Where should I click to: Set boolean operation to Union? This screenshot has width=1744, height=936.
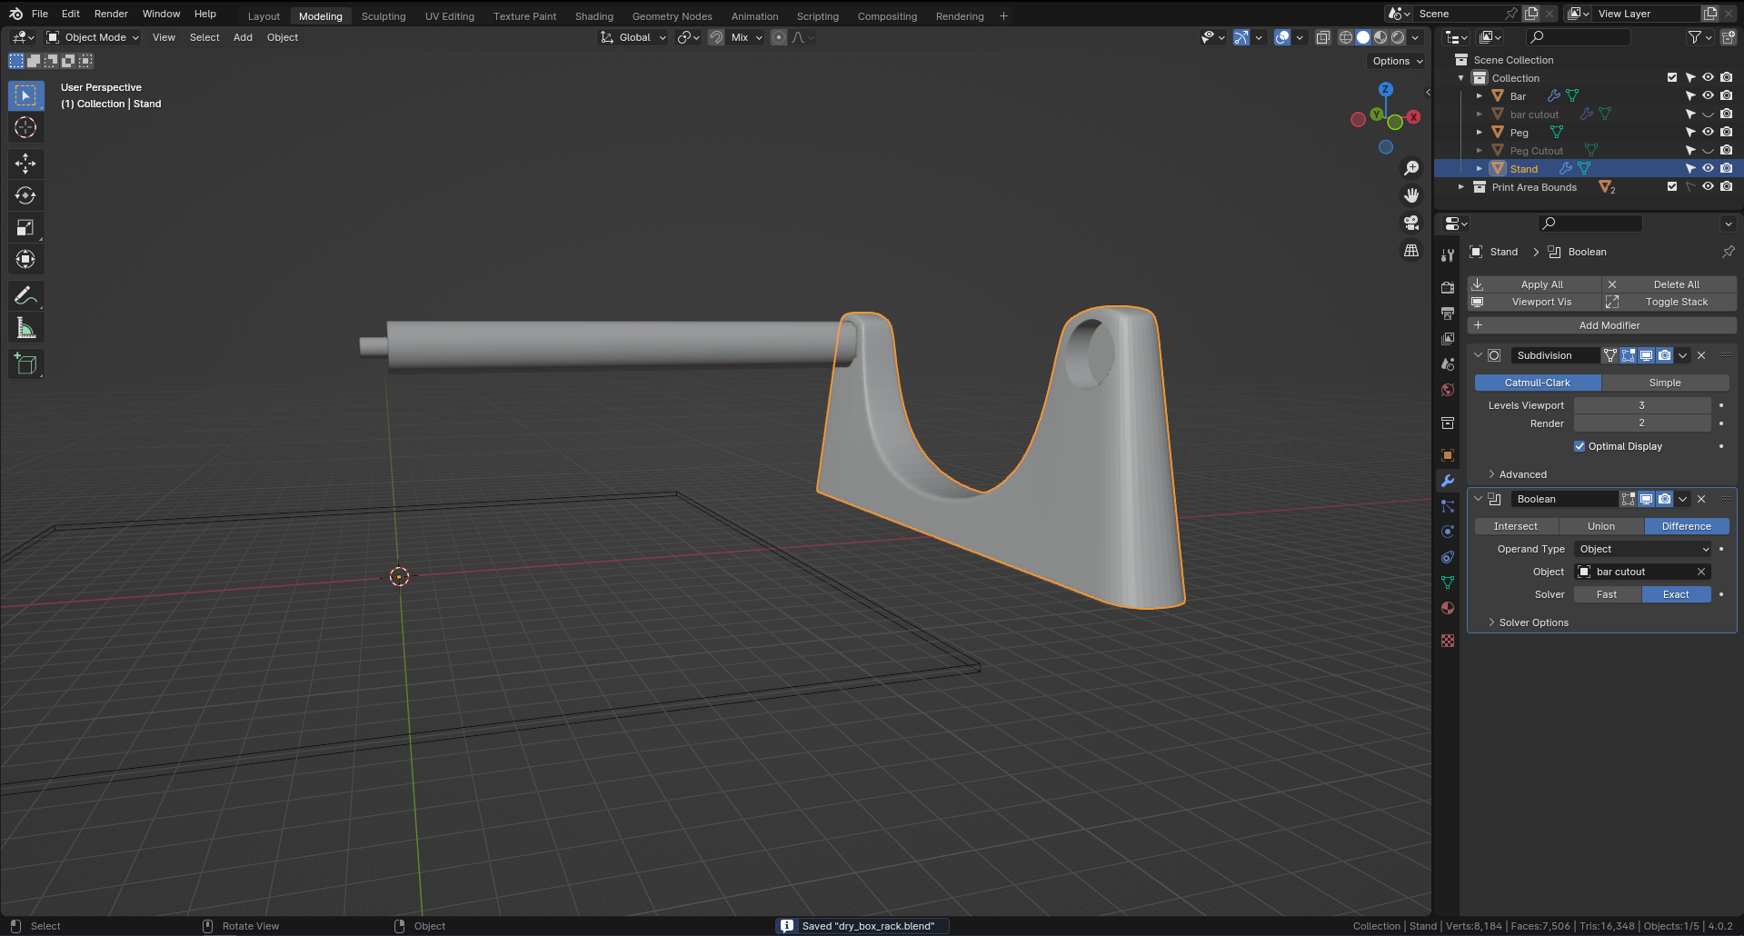(x=1601, y=526)
